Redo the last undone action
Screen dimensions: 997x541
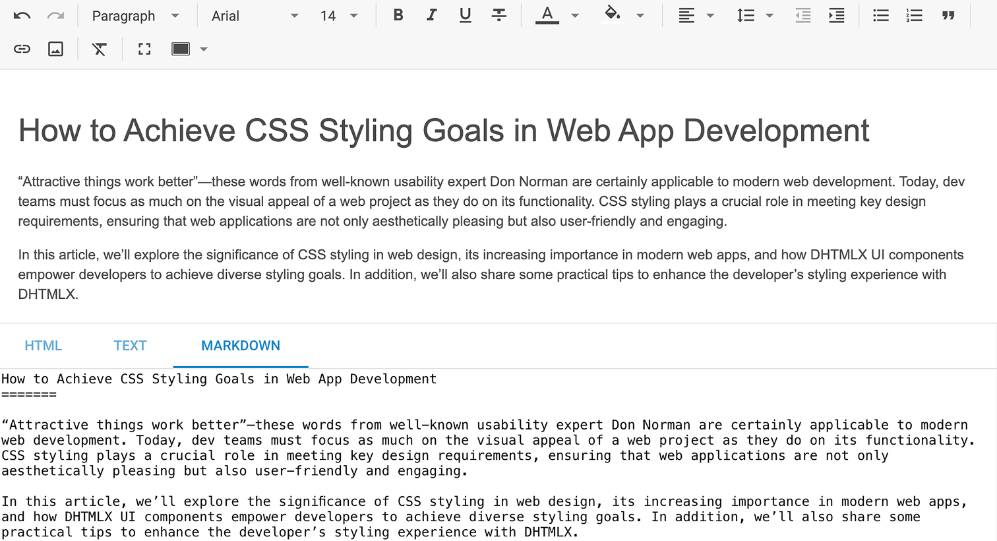click(x=56, y=16)
